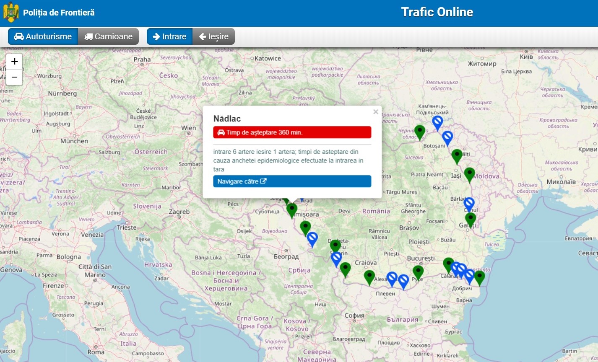Zoom out of the map
Image resolution: width=598 pixels, height=362 pixels.
coord(14,77)
